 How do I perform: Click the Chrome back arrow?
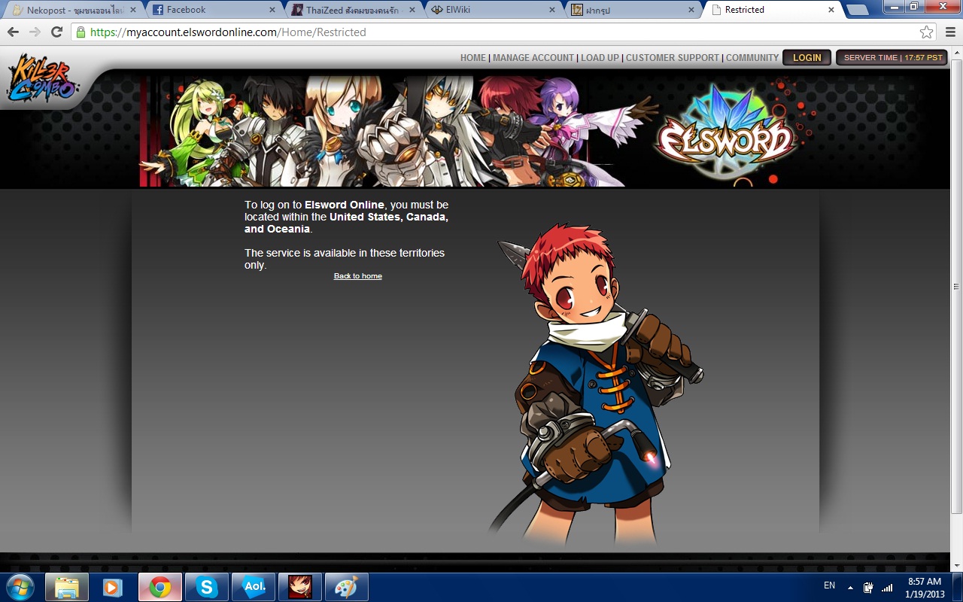13,32
